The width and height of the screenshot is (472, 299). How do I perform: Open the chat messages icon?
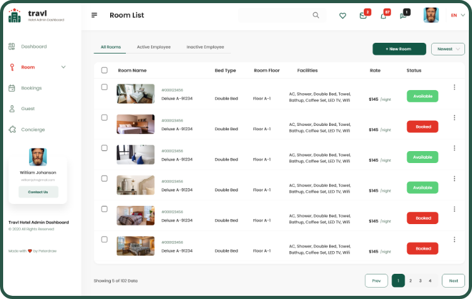click(x=403, y=16)
